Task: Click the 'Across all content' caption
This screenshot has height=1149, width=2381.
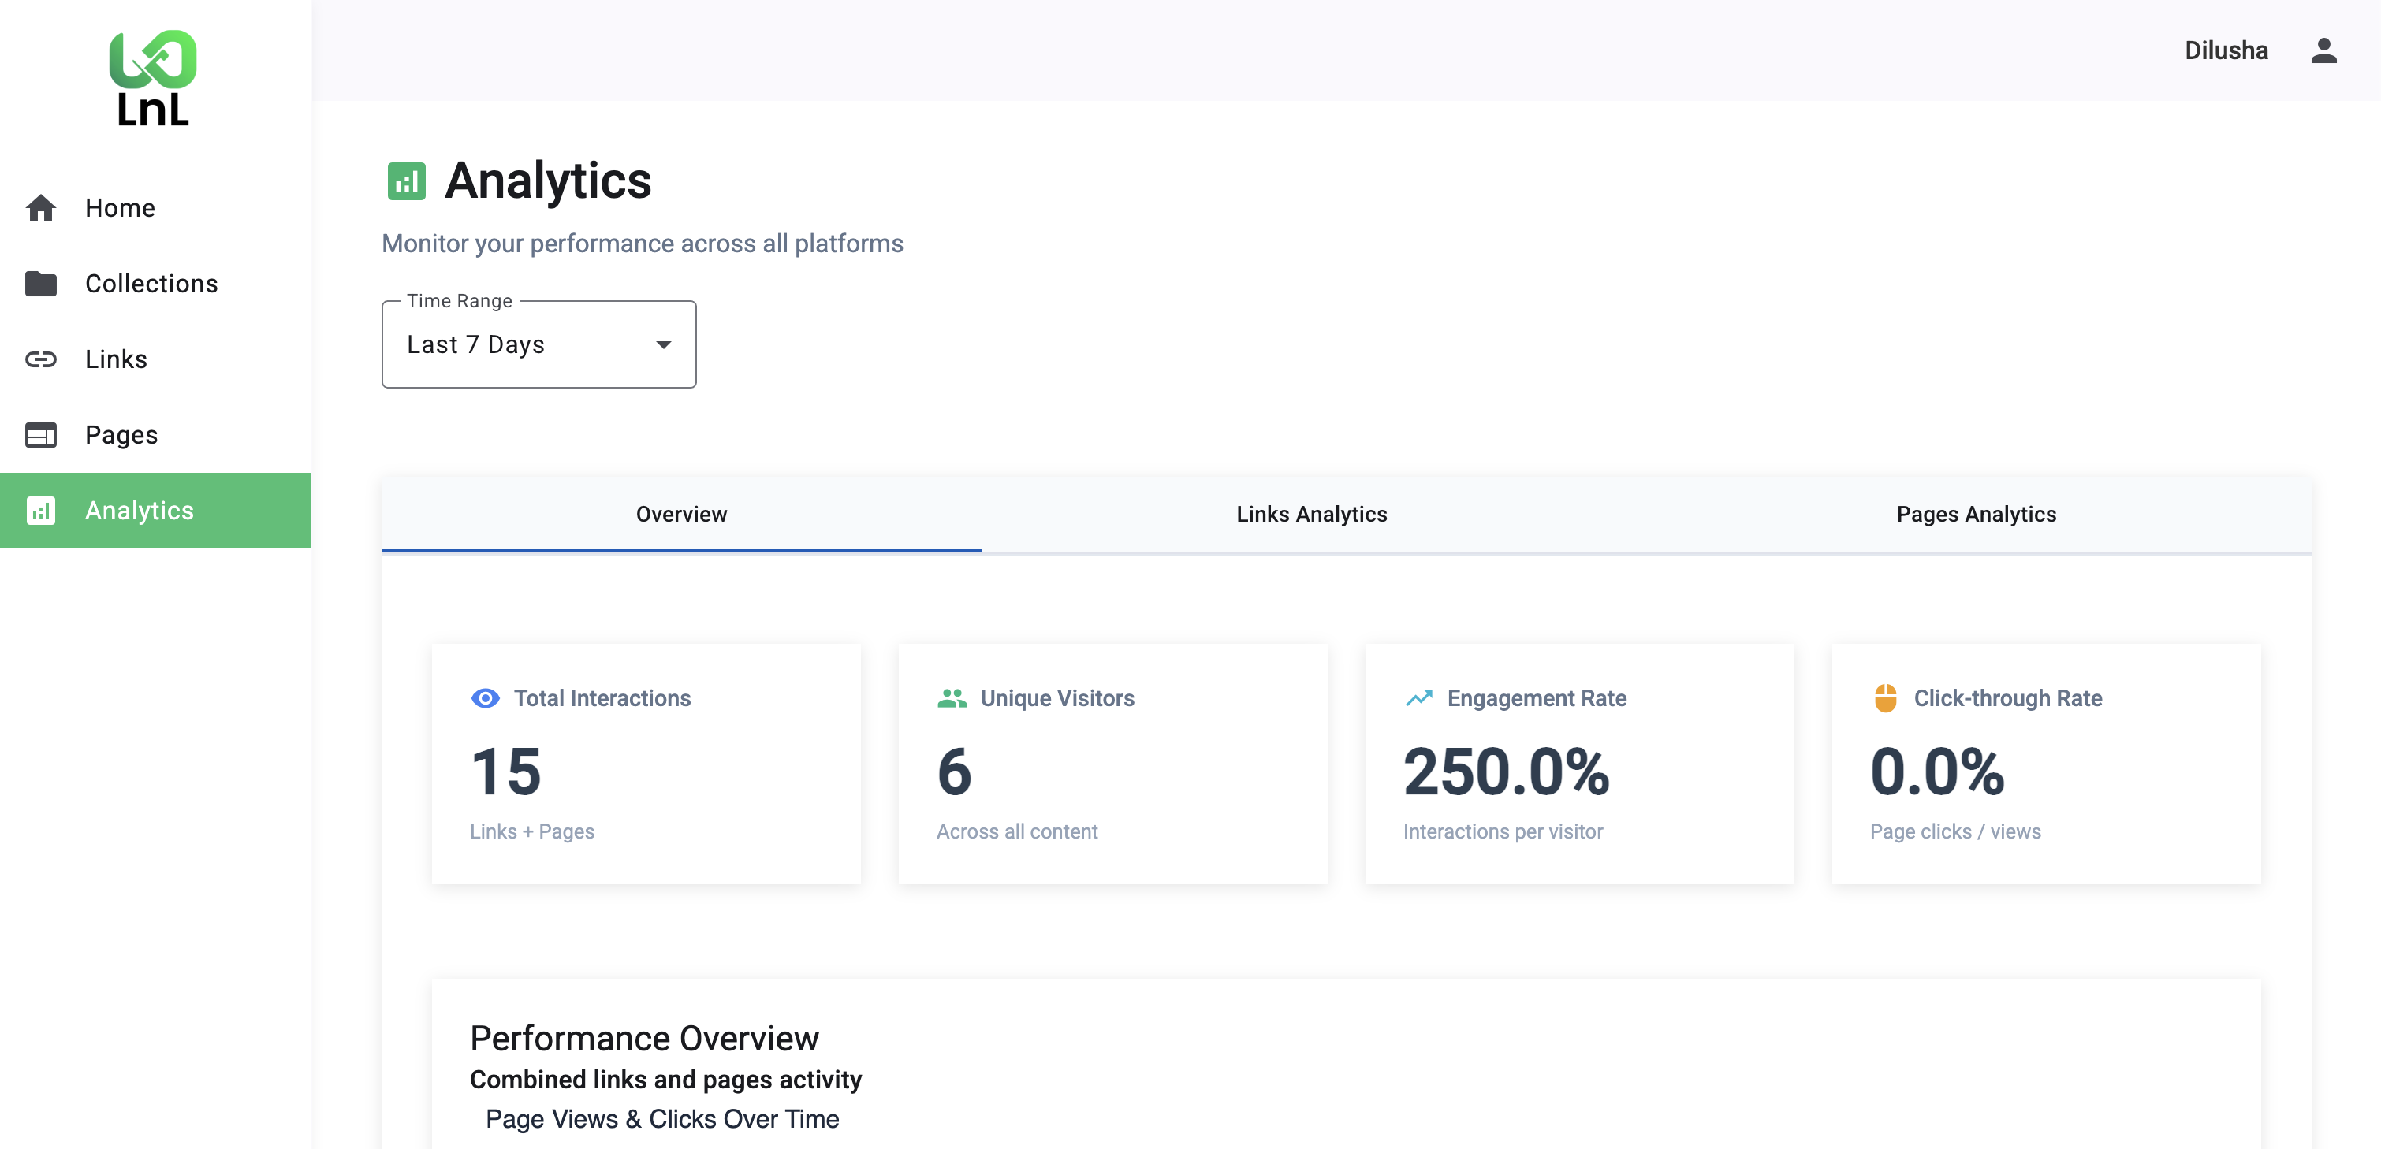Action: click(1017, 831)
